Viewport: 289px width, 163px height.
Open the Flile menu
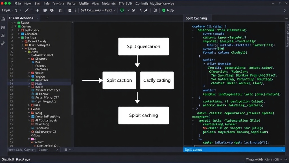tap(18, 3)
